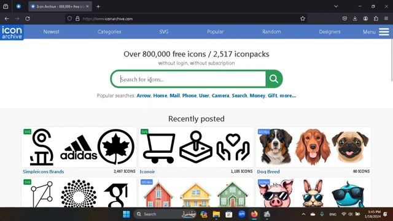
Task: Open the Newest menu item
Action: pyautogui.click(x=52, y=32)
